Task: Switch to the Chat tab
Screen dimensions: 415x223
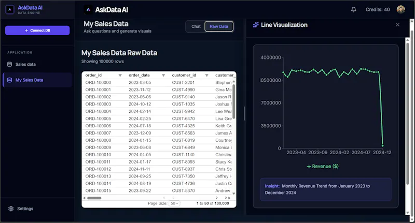Action: coord(196,26)
